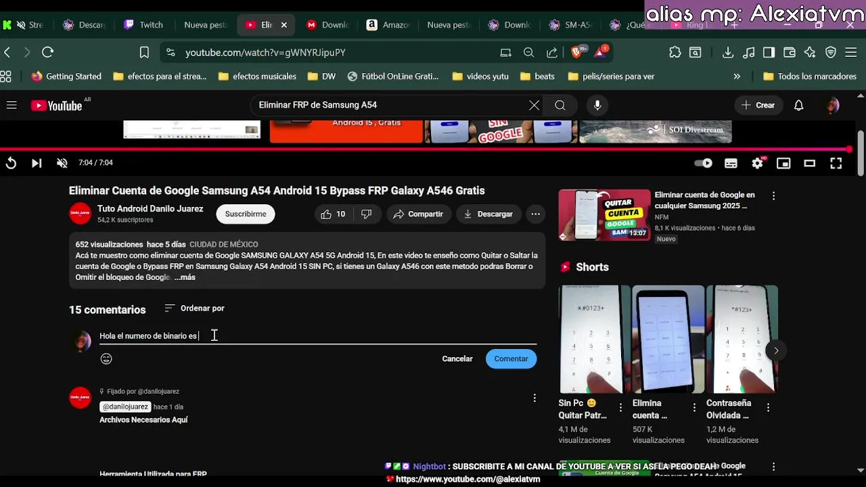Open the browser downloads icon
Viewport: 866px width, 487px height.
click(727, 52)
